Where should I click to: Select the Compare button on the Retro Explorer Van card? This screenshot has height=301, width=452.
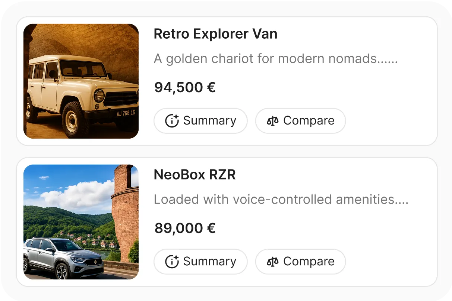coord(300,121)
